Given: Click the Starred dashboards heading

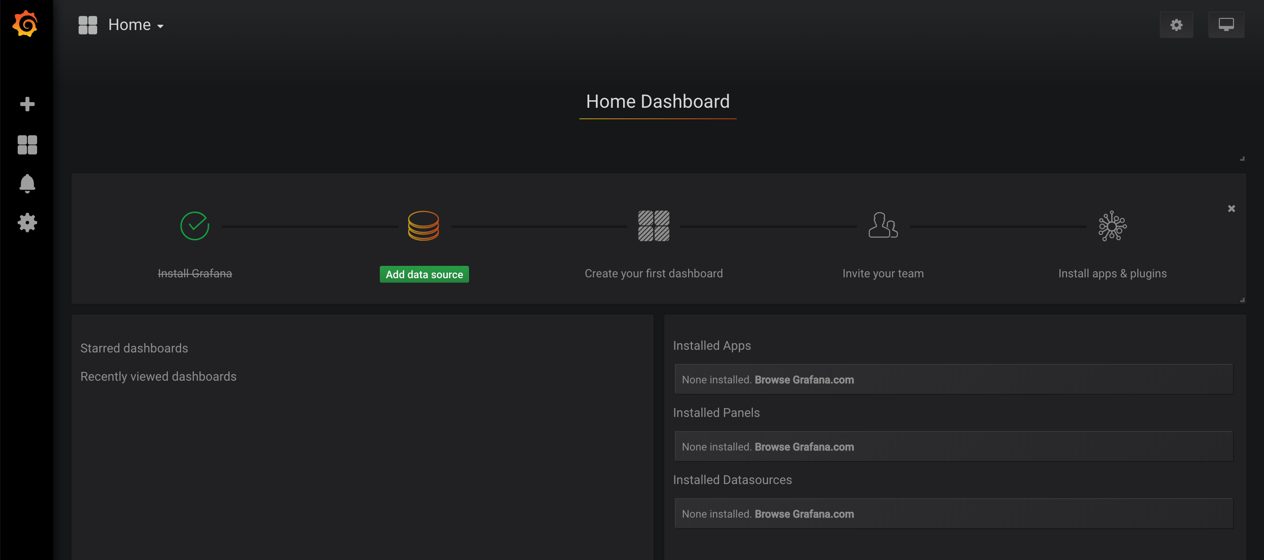Looking at the screenshot, I should (x=134, y=348).
